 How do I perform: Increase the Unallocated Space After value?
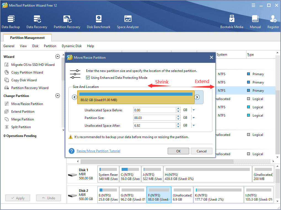point(178,124)
